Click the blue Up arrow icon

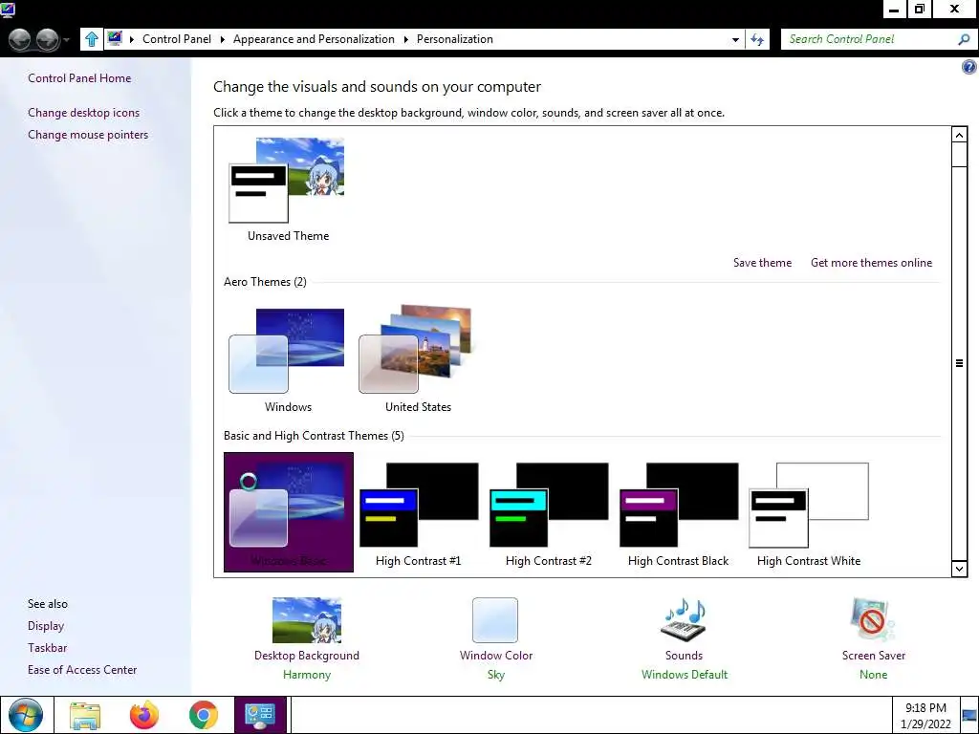point(91,38)
